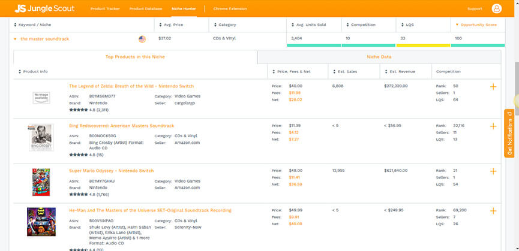The height and width of the screenshot is (251, 519).
Task: Switch to Niche Data tab
Action: (x=379, y=57)
